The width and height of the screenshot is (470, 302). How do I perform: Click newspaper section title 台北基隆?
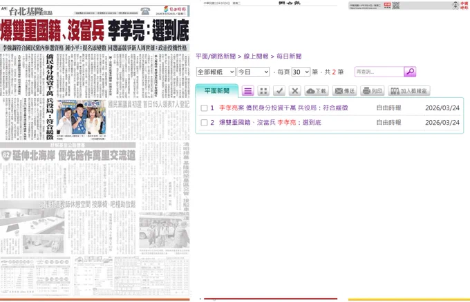coord(26,12)
